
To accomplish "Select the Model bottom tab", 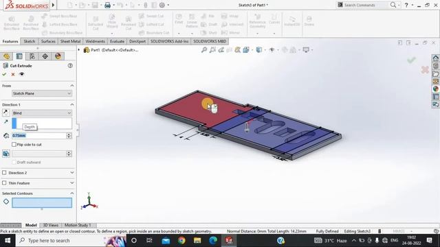I will tap(31, 225).
